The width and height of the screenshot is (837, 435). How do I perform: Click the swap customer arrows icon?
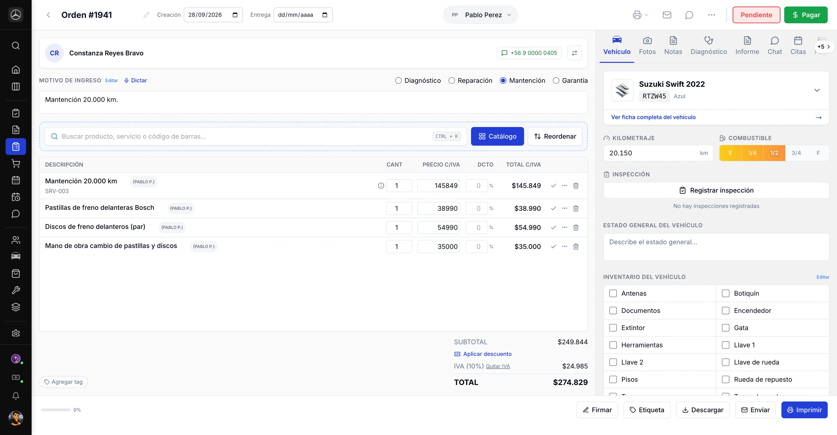574,53
